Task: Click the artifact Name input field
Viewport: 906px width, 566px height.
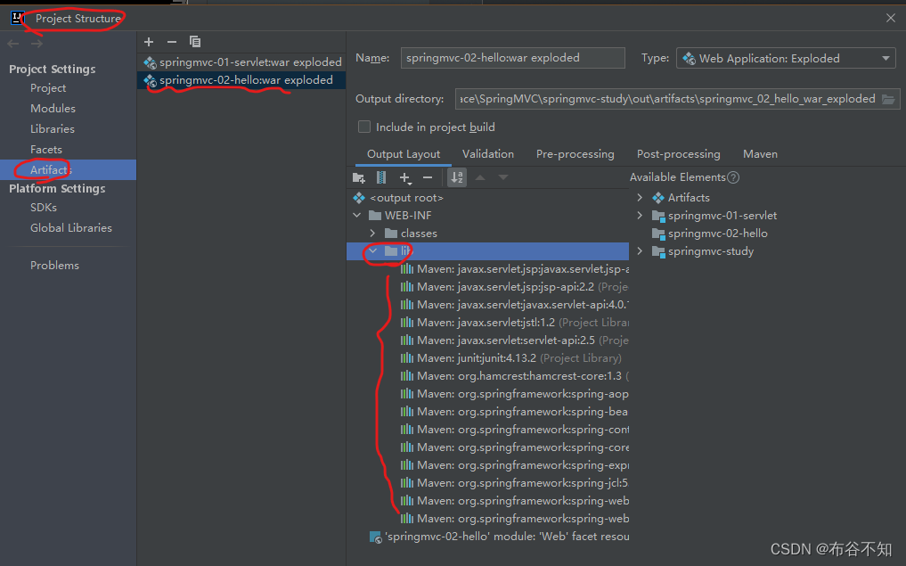Action: [512, 58]
